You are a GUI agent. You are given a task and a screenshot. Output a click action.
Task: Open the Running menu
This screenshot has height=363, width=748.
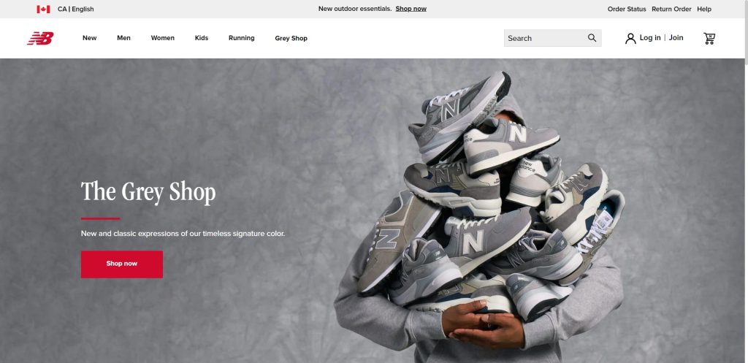click(241, 38)
